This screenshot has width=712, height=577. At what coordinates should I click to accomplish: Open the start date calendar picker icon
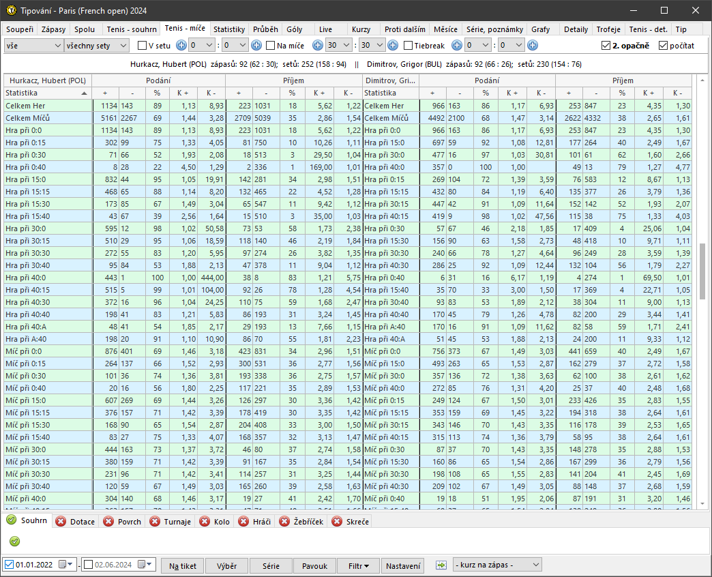click(65, 565)
